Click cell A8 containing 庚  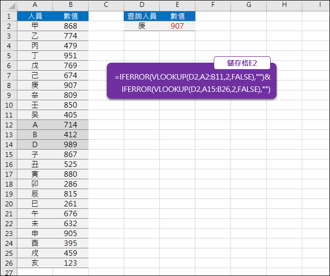[35, 85]
